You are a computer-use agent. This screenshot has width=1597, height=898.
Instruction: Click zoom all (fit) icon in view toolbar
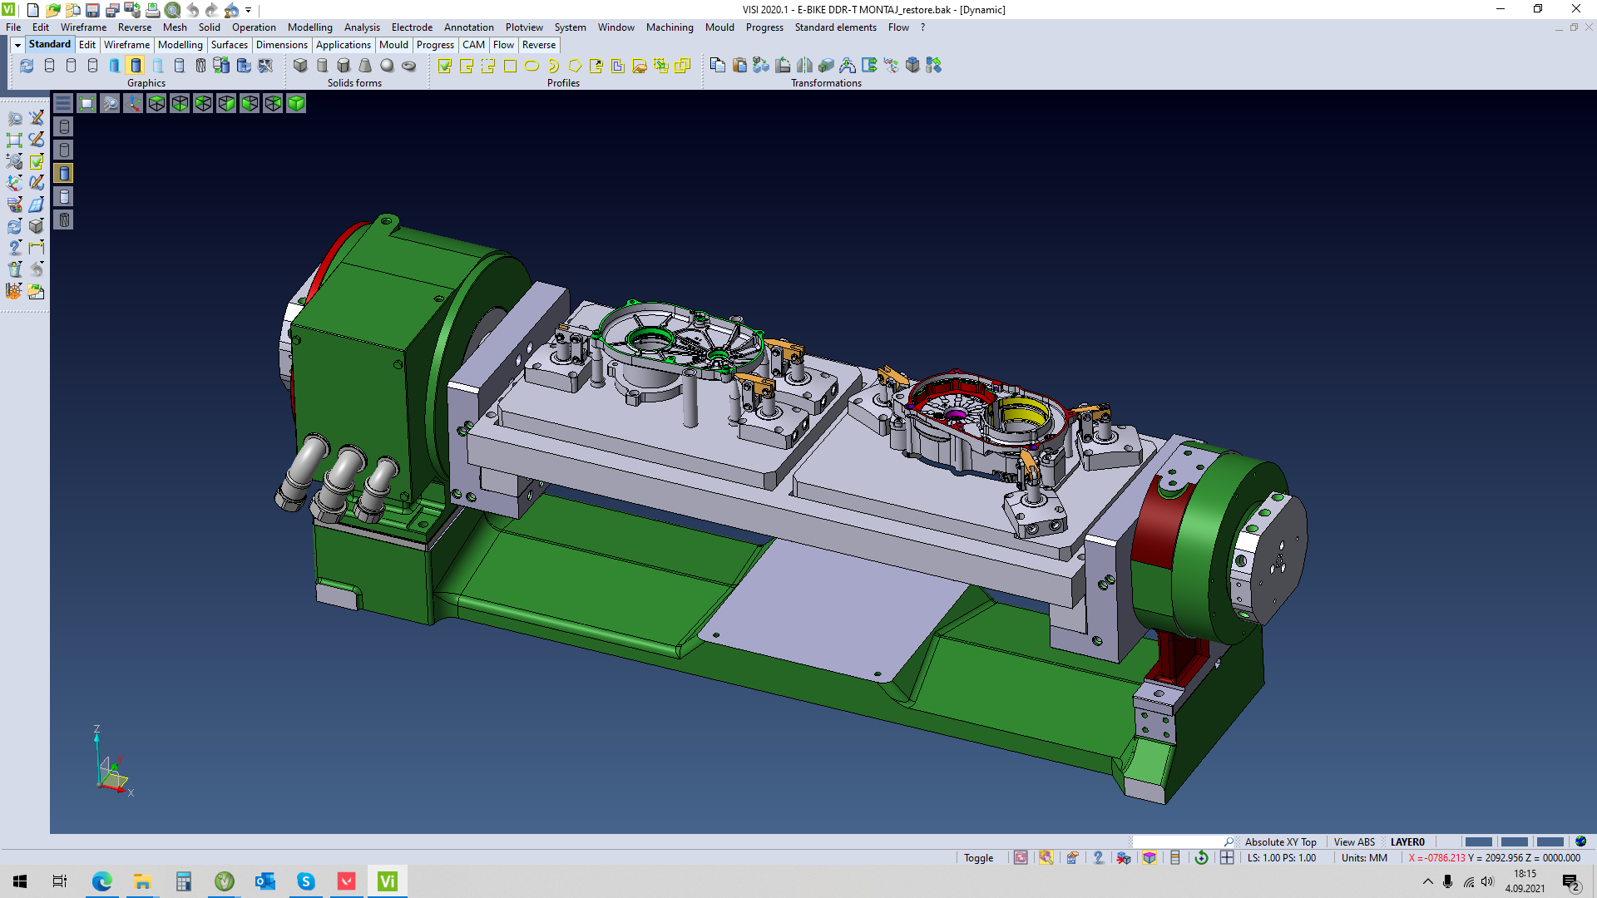pyautogui.click(x=87, y=103)
